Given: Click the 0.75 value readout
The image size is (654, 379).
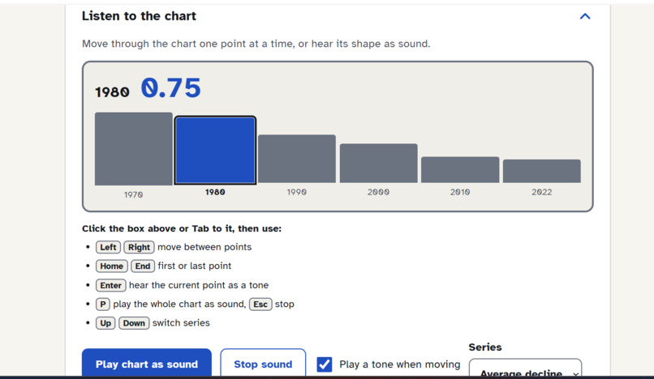Looking at the screenshot, I should pos(171,88).
